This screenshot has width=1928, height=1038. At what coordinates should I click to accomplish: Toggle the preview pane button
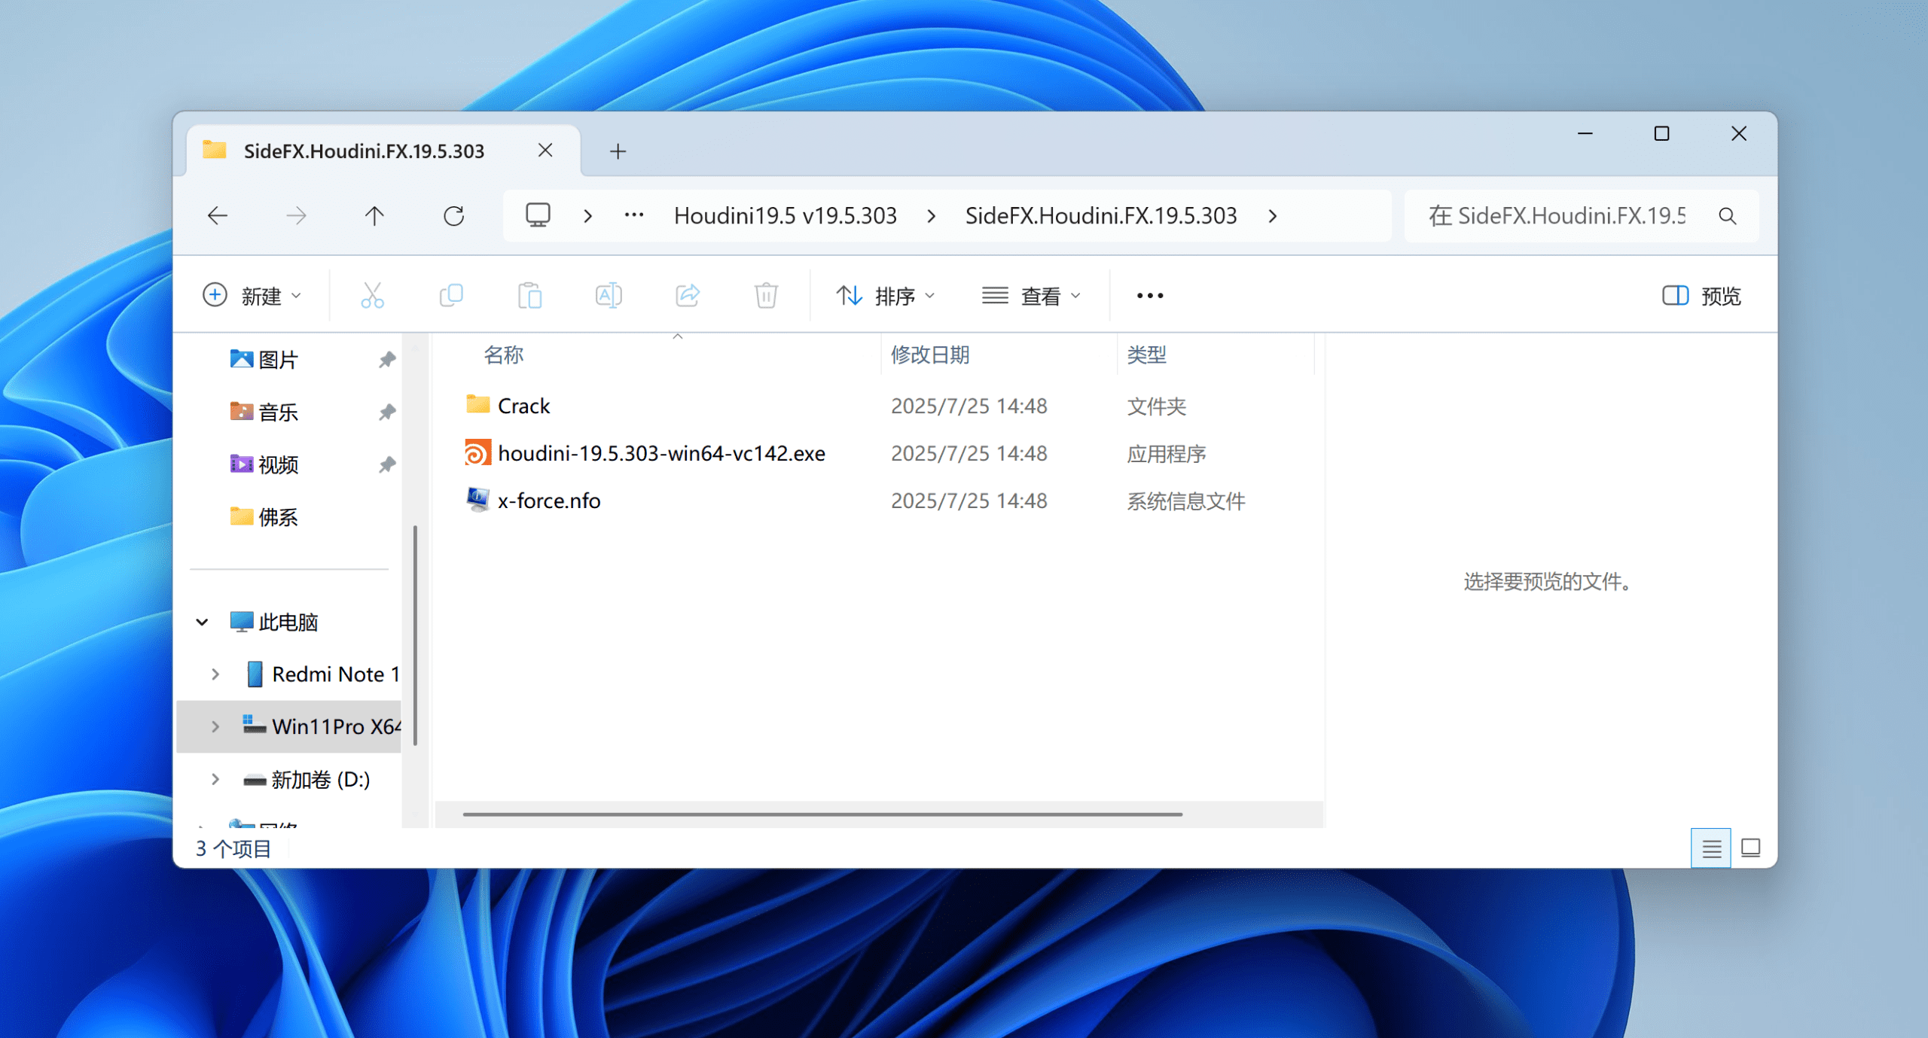pyautogui.click(x=1702, y=296)
